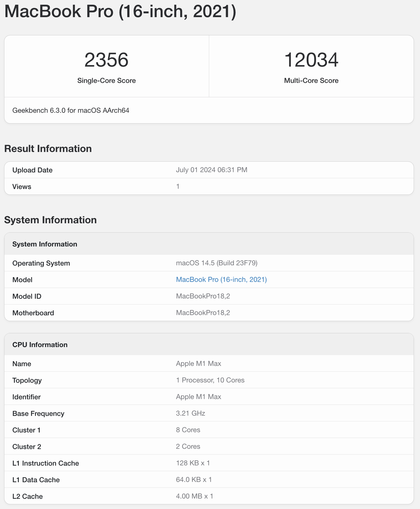
Task: Click the Result Information heading
Action: (x=48, y=149)
